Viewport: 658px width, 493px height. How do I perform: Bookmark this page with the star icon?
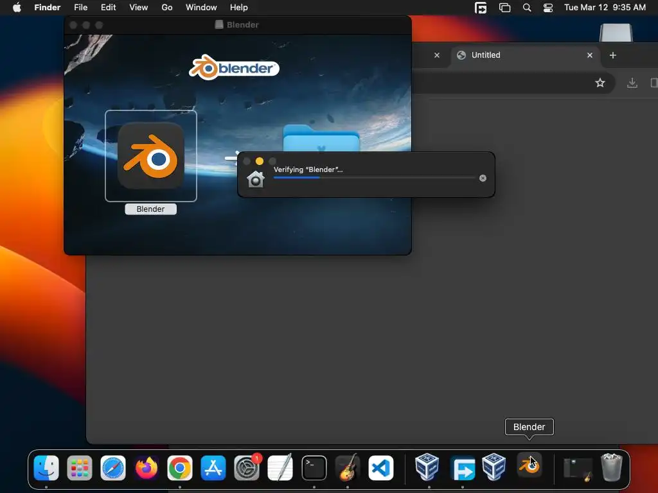[x=600, y=83]
